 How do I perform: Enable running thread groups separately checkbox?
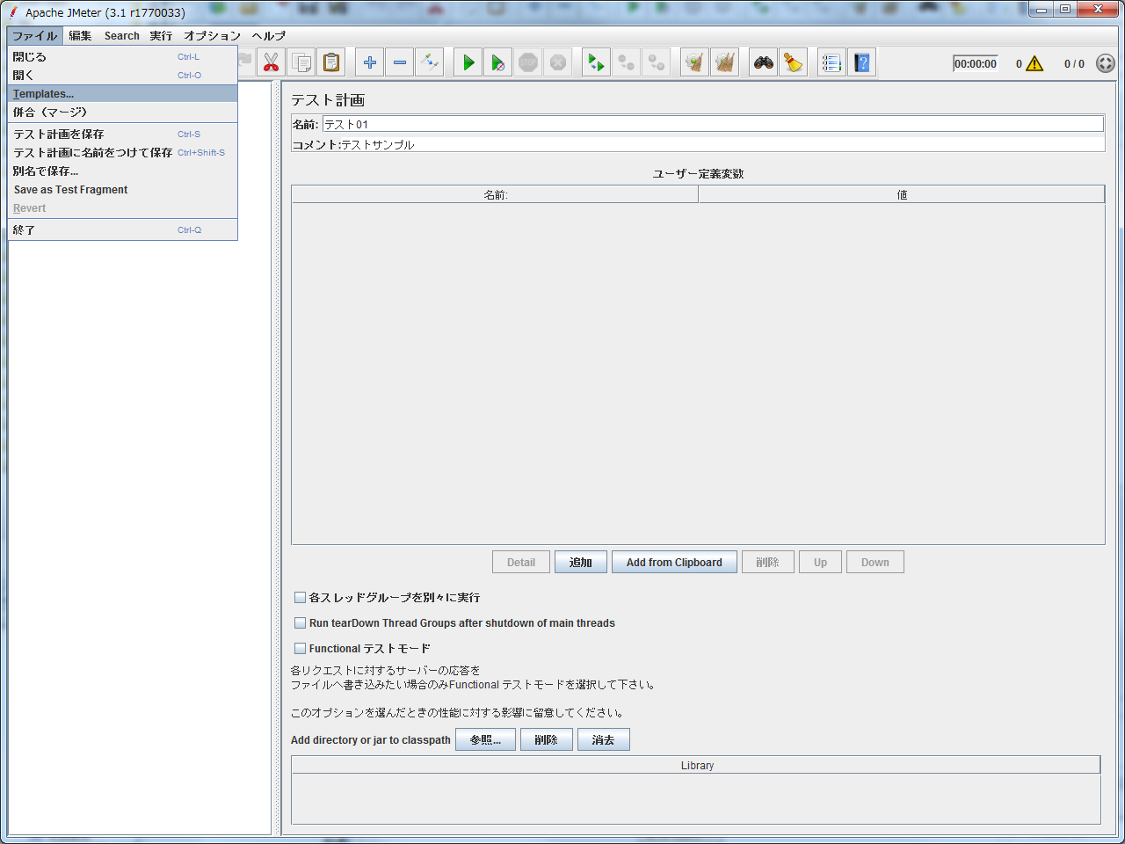click(300, 598)
